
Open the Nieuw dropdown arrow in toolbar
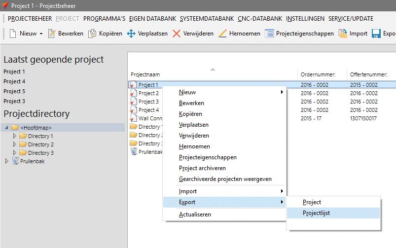coord(41,34)
